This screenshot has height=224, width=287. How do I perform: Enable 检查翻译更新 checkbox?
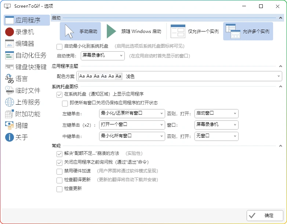[59, 180]
